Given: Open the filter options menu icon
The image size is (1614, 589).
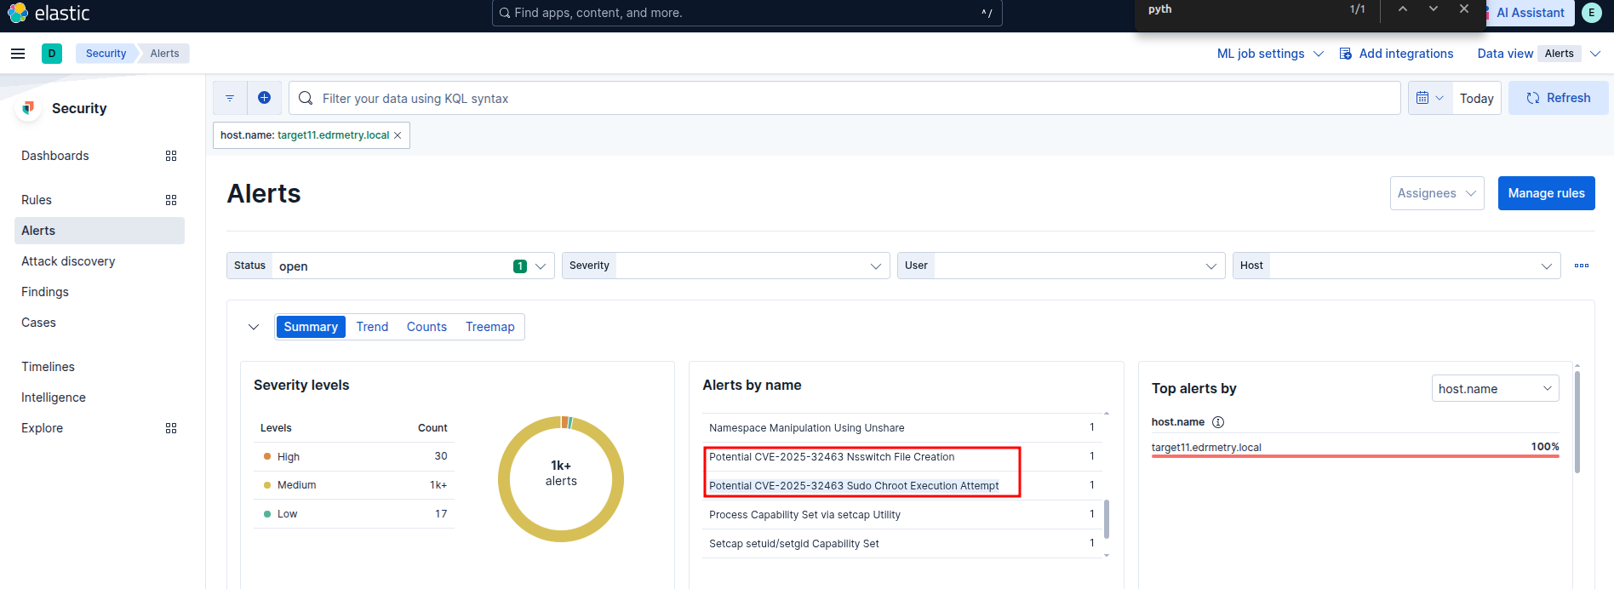Looking at the screenshot, I should (x=230, y=98).
